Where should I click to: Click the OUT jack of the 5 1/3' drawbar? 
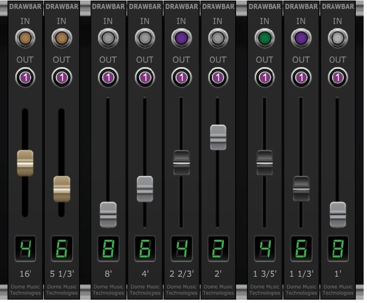pyautogui.click(x=62, y=77)
